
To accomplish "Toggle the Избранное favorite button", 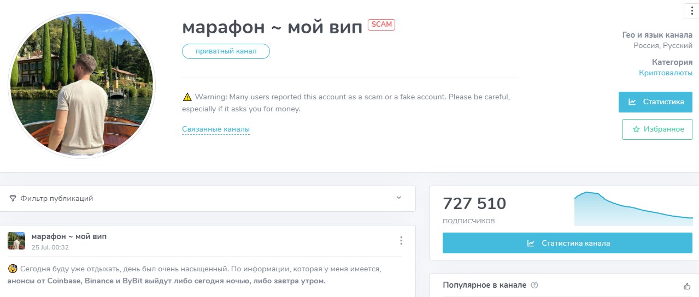I will pyautogui.click(x=657, y=129).
